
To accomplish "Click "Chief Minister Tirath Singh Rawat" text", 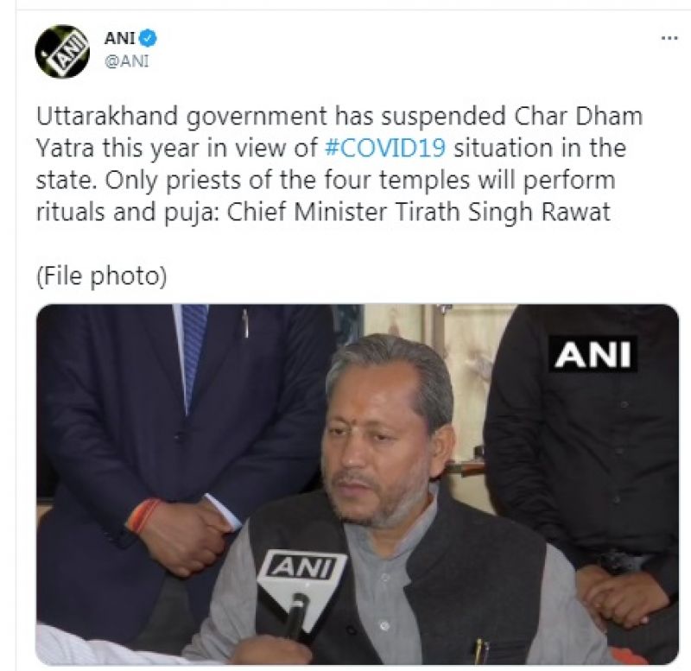I will pyautogui.click(x=419, y=212).
